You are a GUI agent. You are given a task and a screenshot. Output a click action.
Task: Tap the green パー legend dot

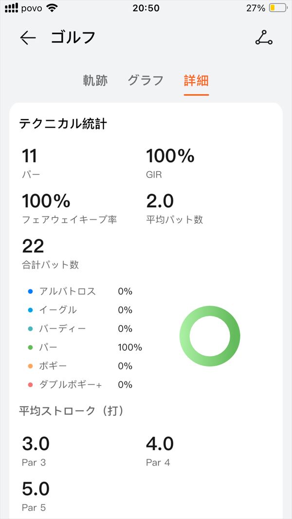click(x=31, y=347)
